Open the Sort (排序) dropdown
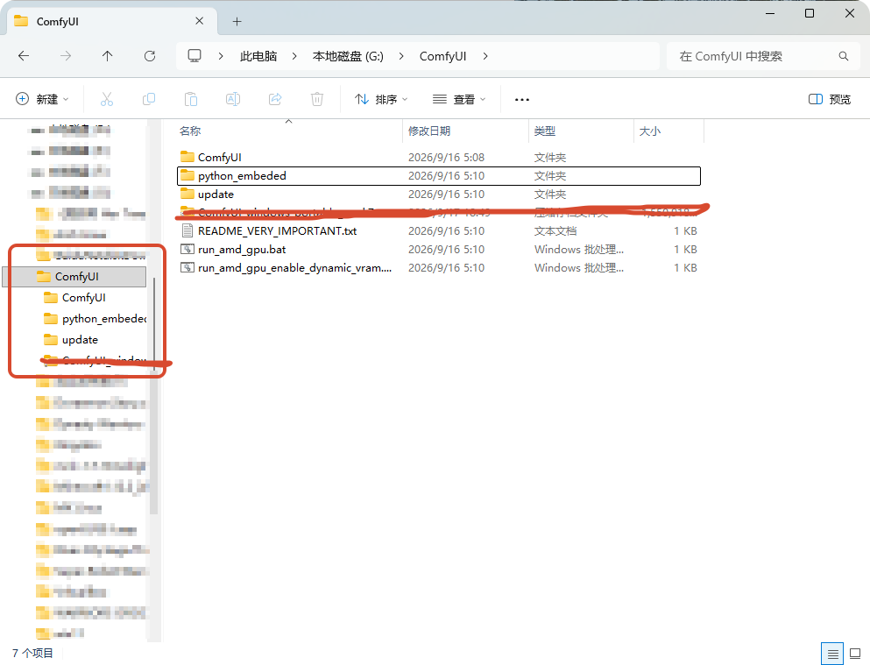The height and width of the screenshot is (665, 870). (381, 99)
